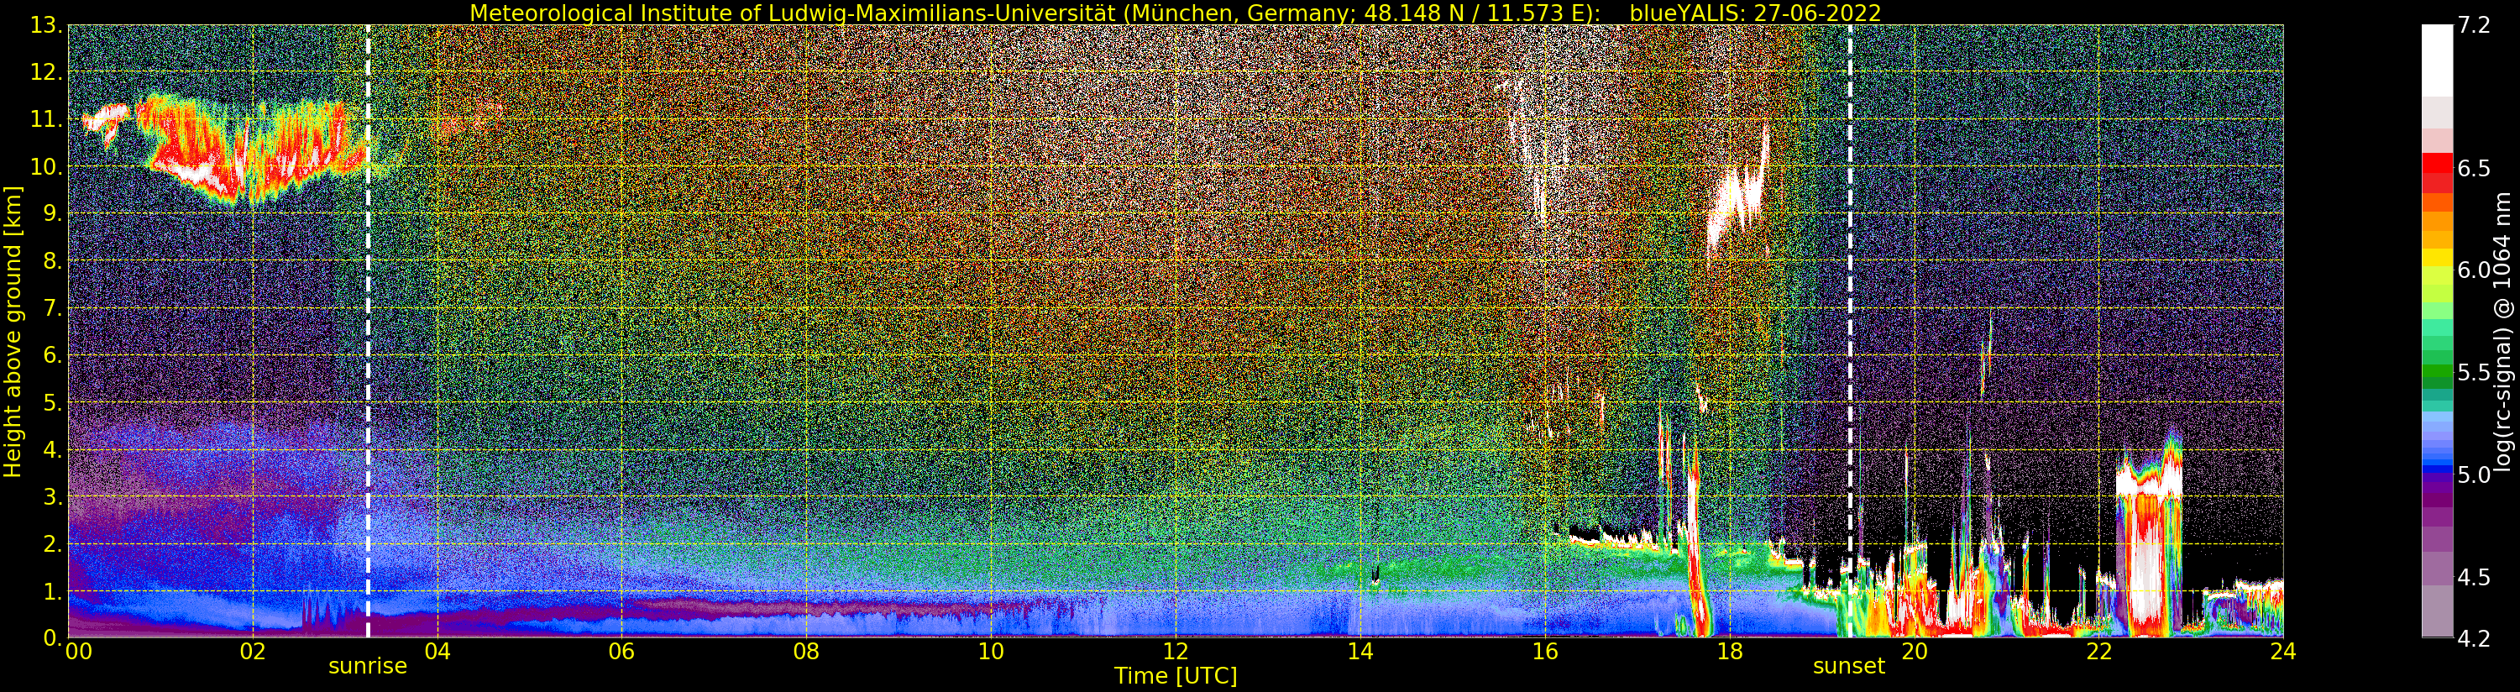Select the "16" tick on the time axis
The height and width of the screenshot is (692, 2520).
(x=1545, y=652)
